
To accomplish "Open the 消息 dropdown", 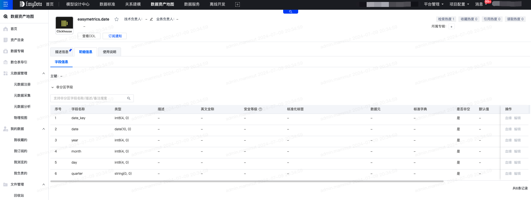I will 481,4.
